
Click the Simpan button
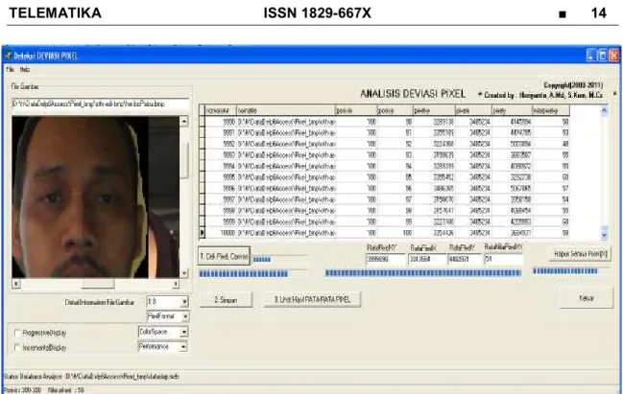point(226,300)
